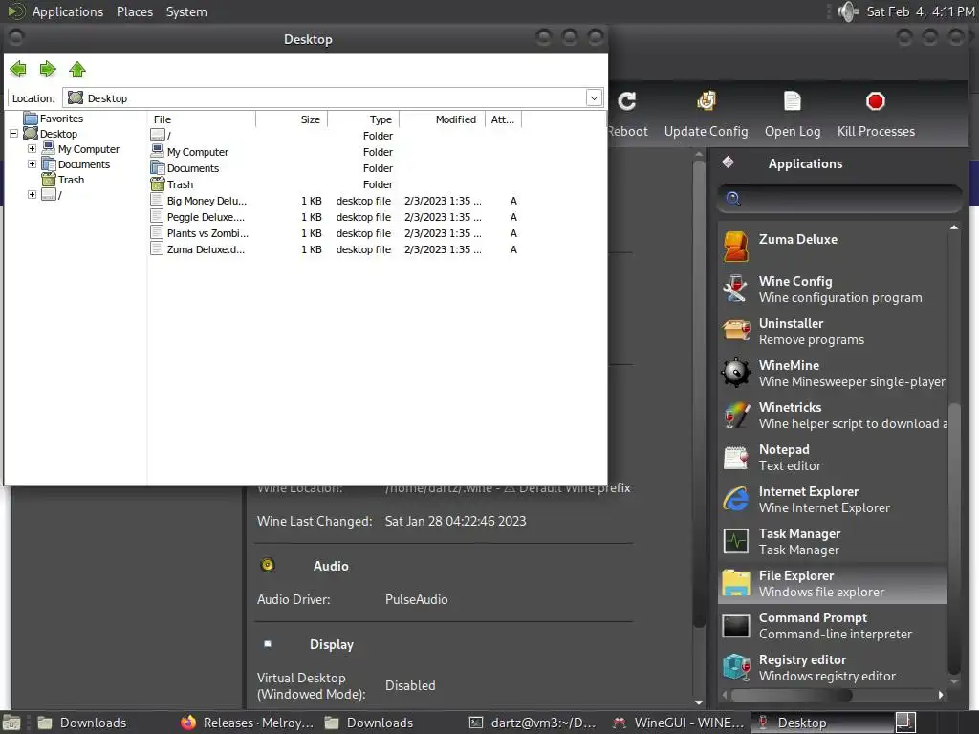Expand the root slash drive node in tree
Image resolution: width=979 pixels, height=734 pixels.
32,194
